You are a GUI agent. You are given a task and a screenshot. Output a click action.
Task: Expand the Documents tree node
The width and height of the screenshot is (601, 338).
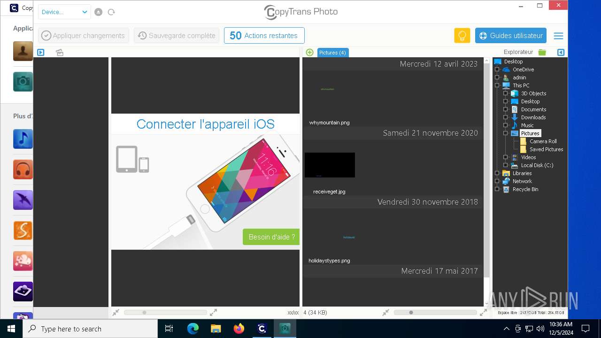click(x=506, y=109)
